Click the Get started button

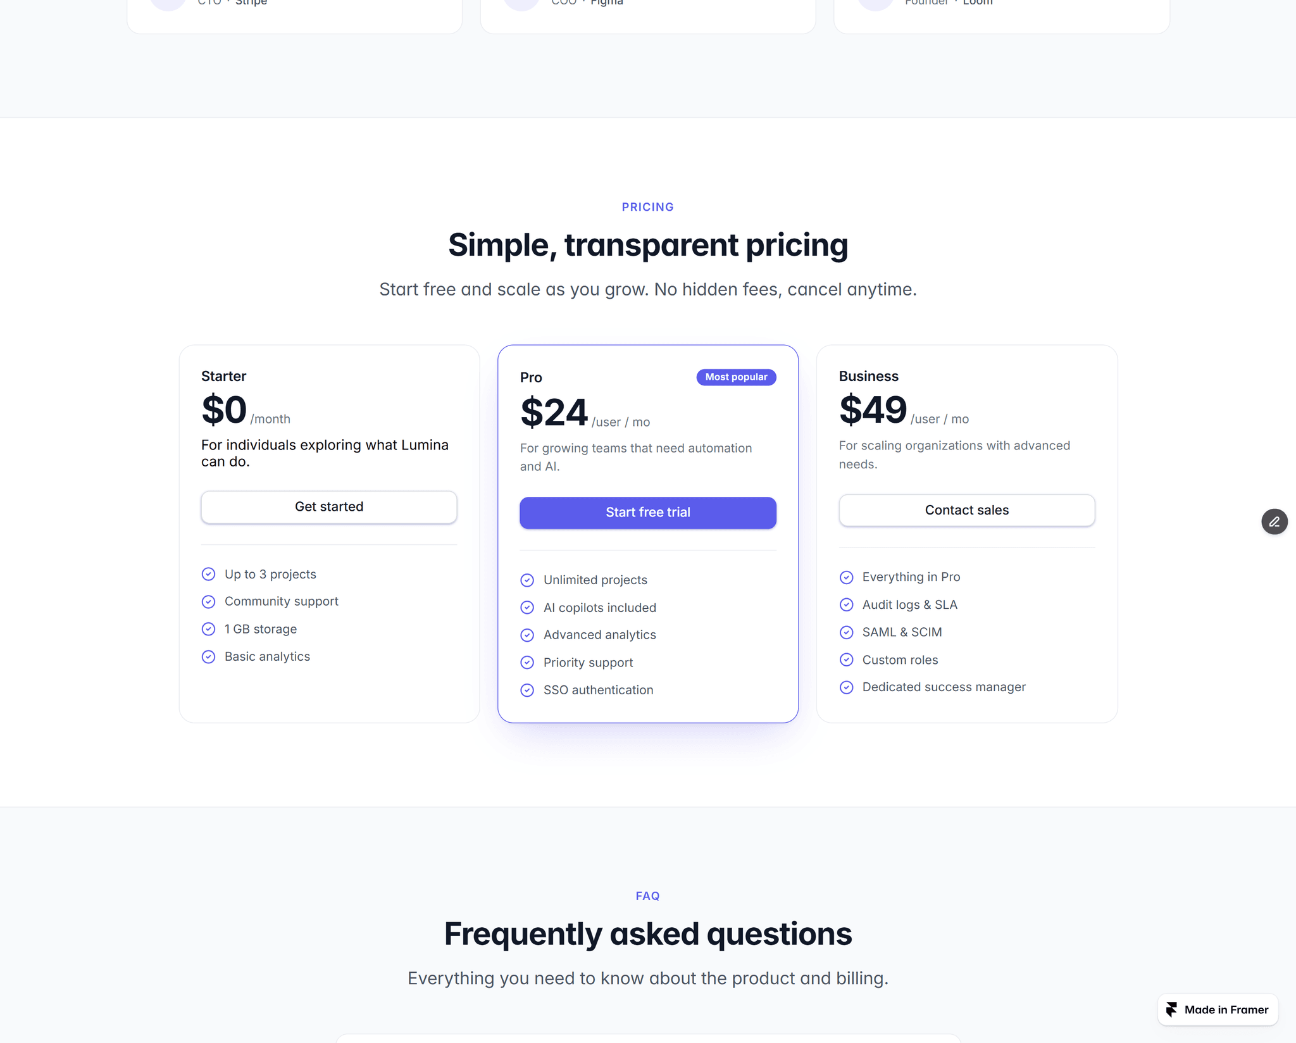point(329,507)
